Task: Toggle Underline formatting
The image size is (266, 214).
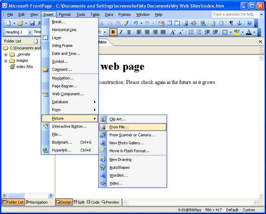Action: 129,32
